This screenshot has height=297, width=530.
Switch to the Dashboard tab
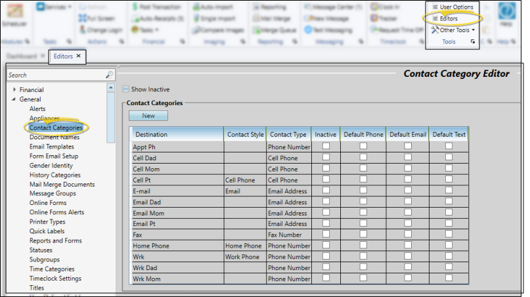(22, 57)
